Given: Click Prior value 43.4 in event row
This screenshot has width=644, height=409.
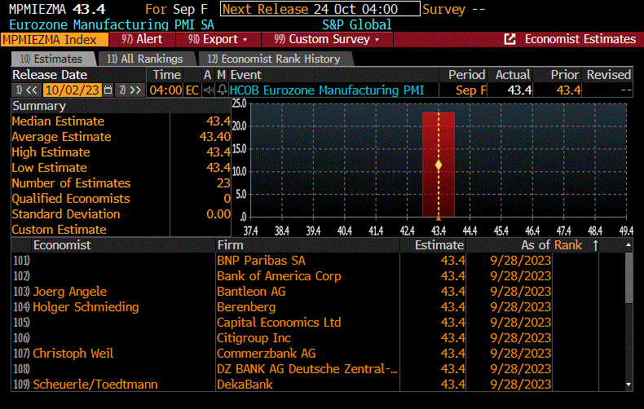Looking at the screenshot, I should point(568,90).
